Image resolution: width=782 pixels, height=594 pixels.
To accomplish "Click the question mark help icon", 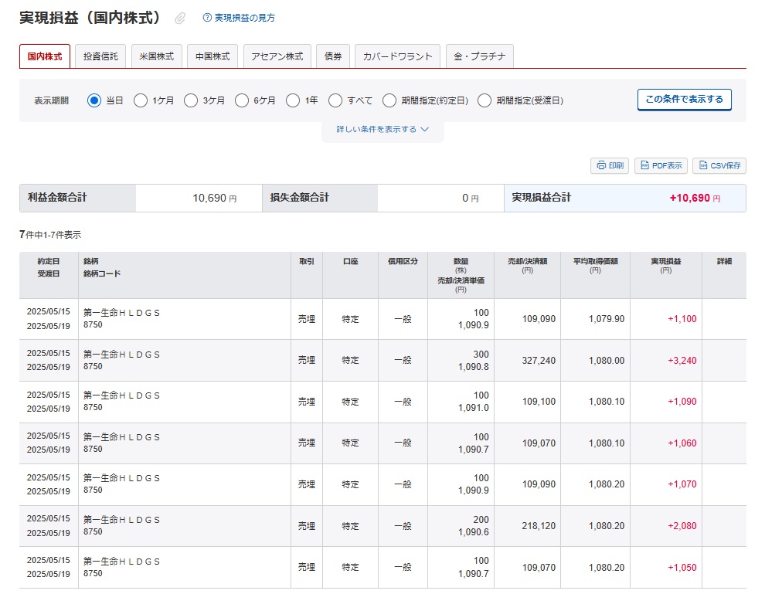I will click(x=207, y=18).
